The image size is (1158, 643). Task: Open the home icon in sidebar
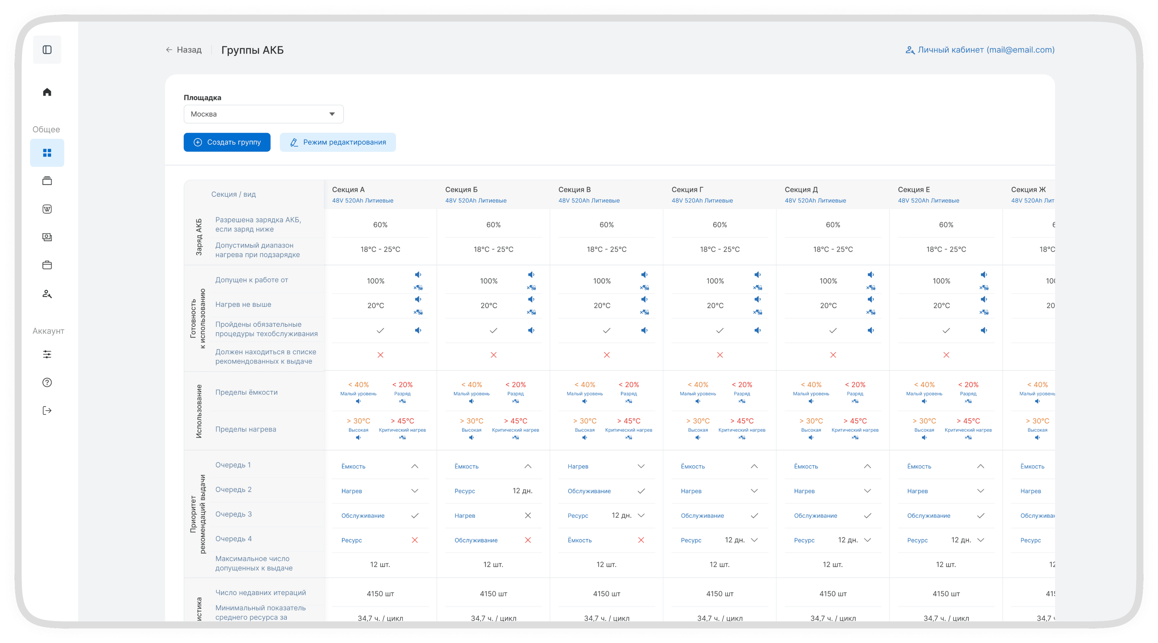click(x=47, y=92)
